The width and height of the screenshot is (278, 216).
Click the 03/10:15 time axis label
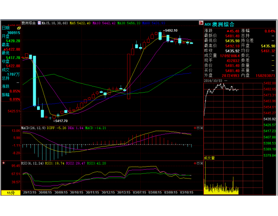tap(187, 192)
